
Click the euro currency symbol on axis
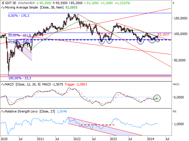173,3
